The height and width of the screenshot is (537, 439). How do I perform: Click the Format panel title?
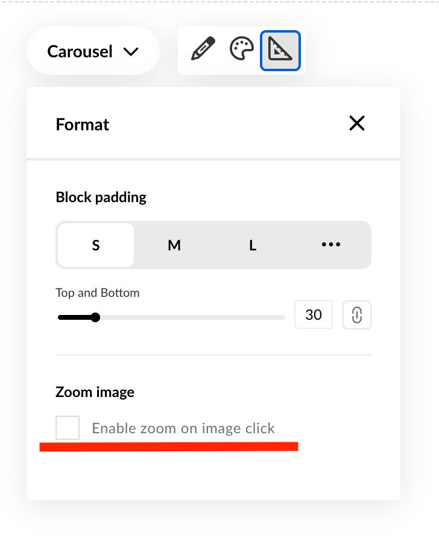pos(83,124)
